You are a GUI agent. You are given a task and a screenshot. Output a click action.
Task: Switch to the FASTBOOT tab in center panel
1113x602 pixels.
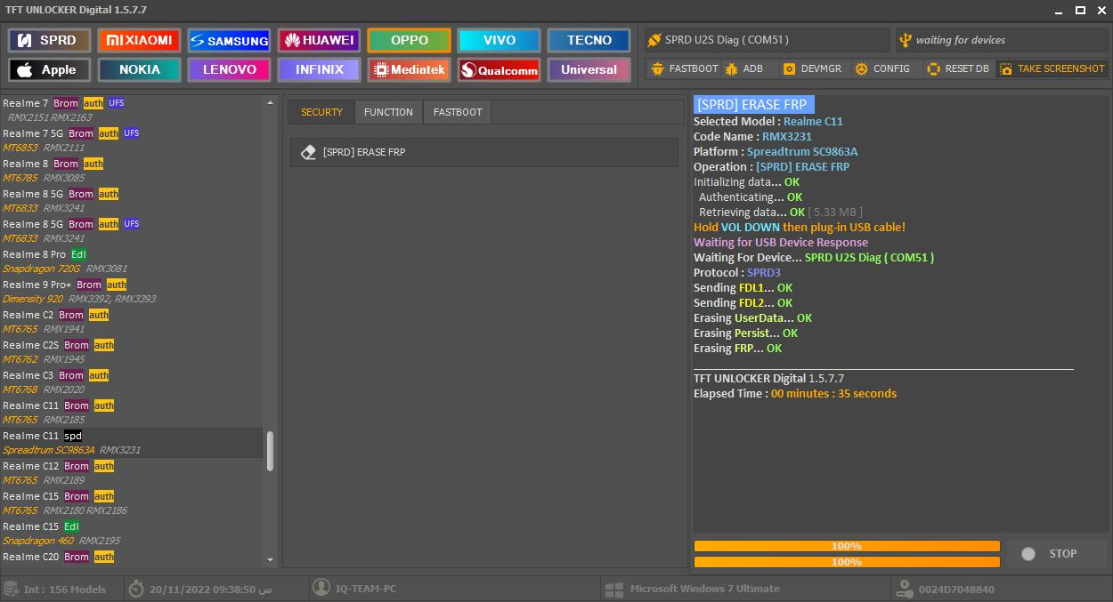pos(458,112)
